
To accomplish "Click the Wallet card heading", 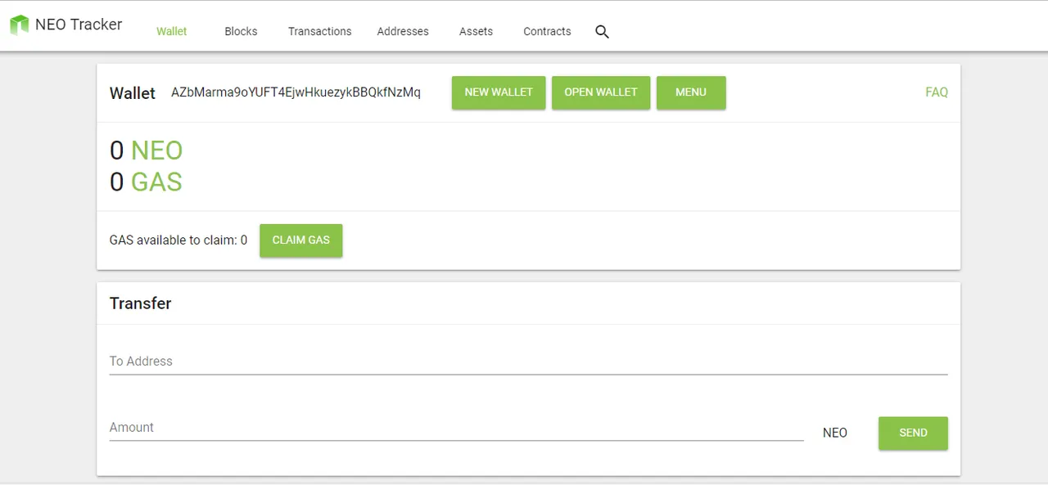I will click(x=133, y=93).
